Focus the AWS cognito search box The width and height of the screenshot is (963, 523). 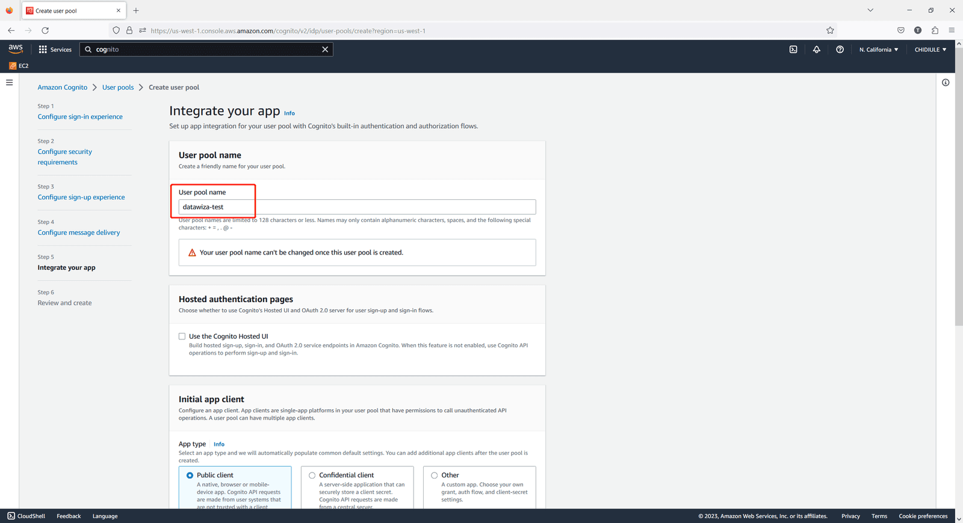206,49
